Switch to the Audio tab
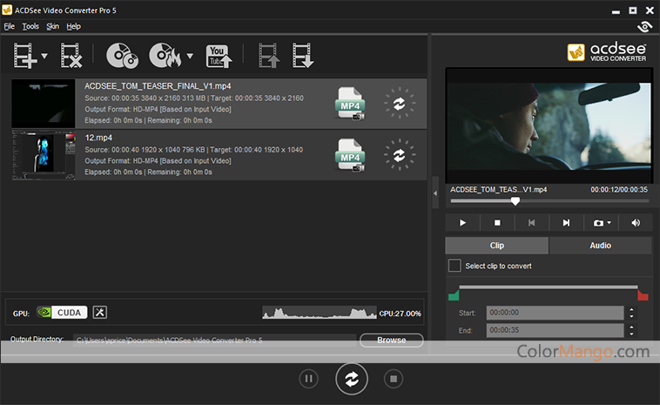This screenshot has height=405, width=660. (600, 246)
